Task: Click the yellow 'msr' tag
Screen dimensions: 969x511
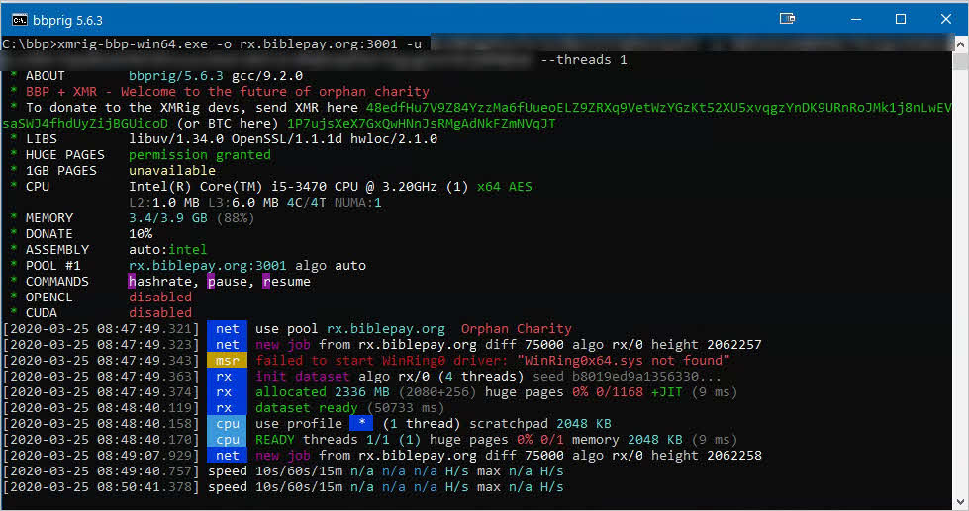Action: pyautogui.click(x=227, y=361)
